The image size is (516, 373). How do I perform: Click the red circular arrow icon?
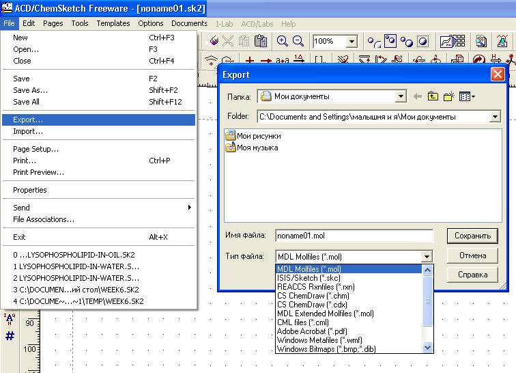479,60
